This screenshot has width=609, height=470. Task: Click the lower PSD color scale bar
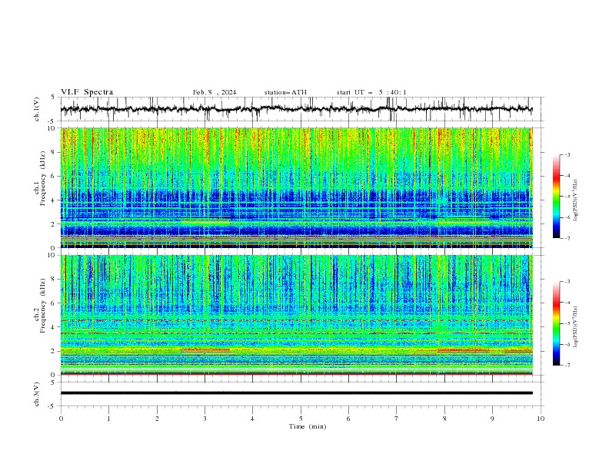pyautogui.click(x=556, y=323)
